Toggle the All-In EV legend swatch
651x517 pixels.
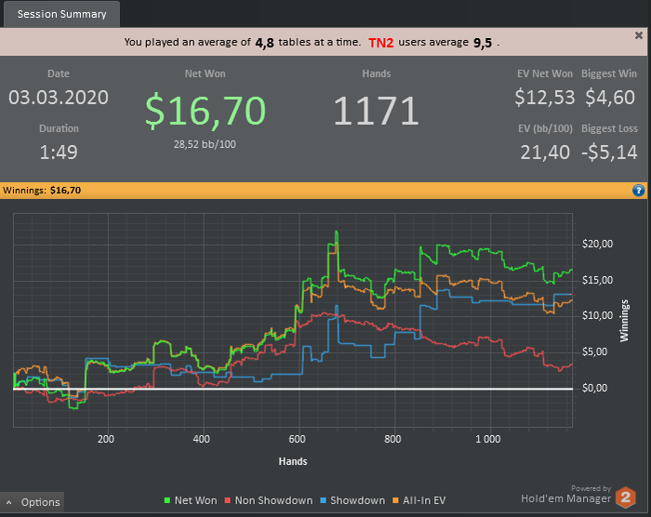pyautogui.click(x=395, y=500)
